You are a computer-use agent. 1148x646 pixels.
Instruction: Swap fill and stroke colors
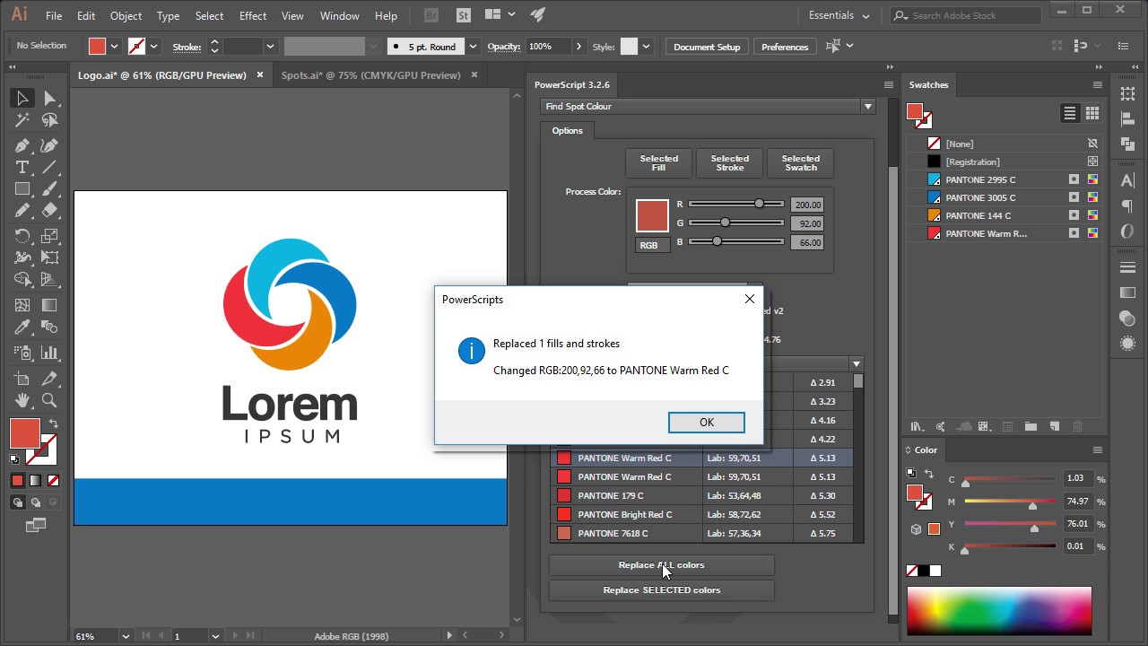tap(53, 423)
